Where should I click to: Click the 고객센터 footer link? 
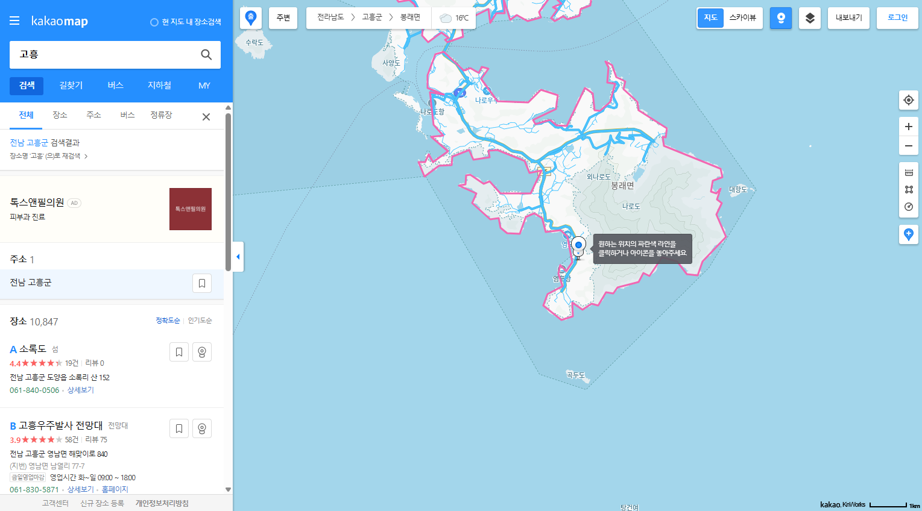[55, 503]
